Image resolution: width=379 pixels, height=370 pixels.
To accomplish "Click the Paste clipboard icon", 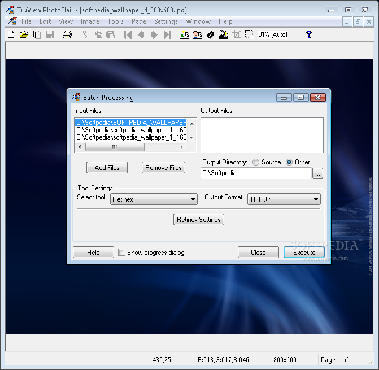I will pyautogui.click(x=111, y=34).
